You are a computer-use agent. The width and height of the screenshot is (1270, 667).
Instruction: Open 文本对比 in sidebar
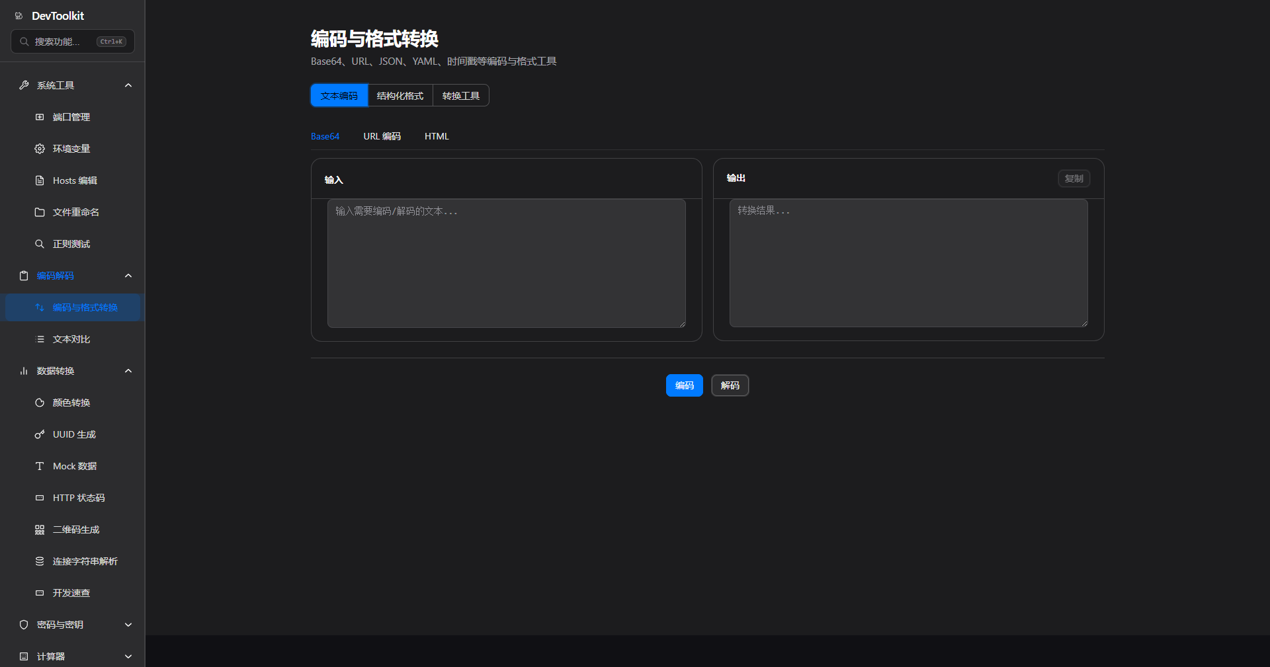73,339
